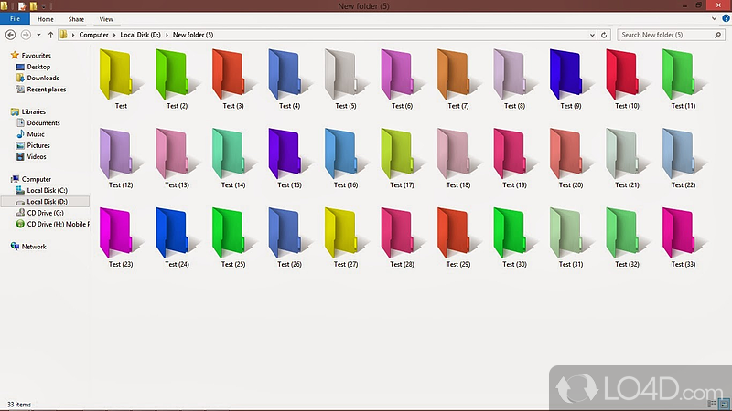Open Downloads in the Favourites sidebar
Image resolution: width=732 pixels, height=411 pixels.
(x=42, y=78)
